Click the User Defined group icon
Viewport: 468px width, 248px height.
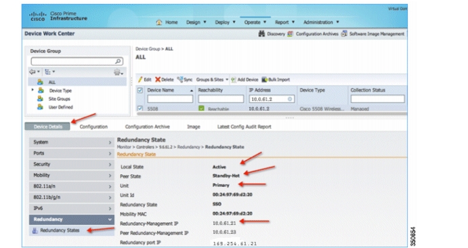[x=40, y=107]
